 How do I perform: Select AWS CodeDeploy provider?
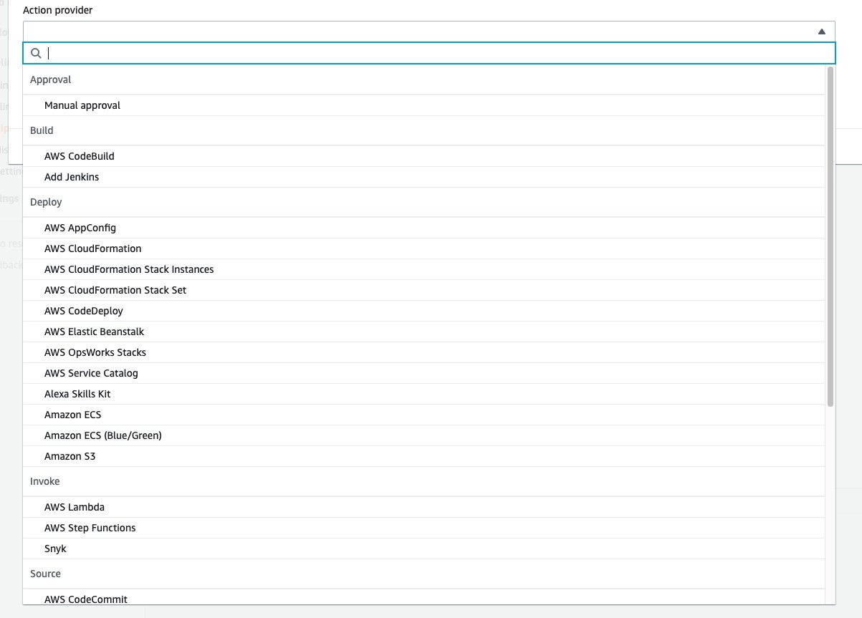click(424, 311)
